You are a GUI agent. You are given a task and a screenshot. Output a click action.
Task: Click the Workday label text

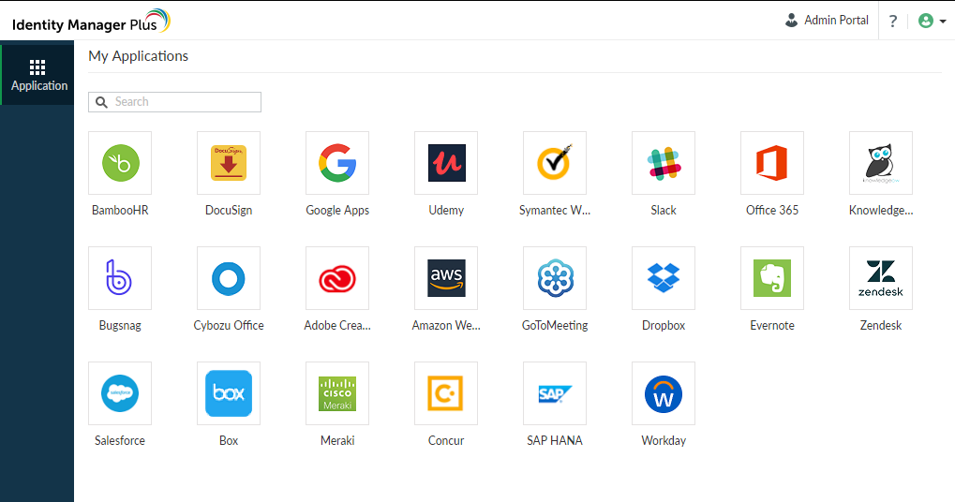[664, 440]
